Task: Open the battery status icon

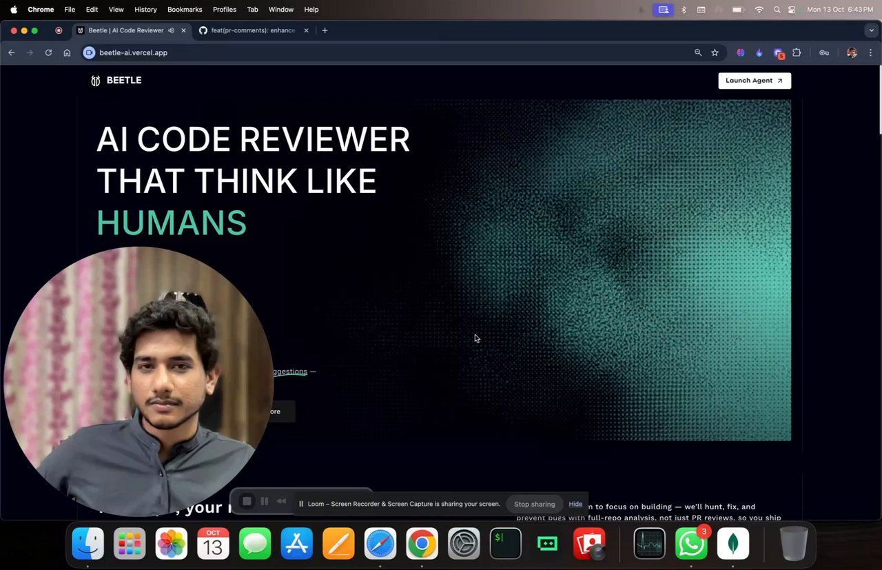Action: pos(738,10)
